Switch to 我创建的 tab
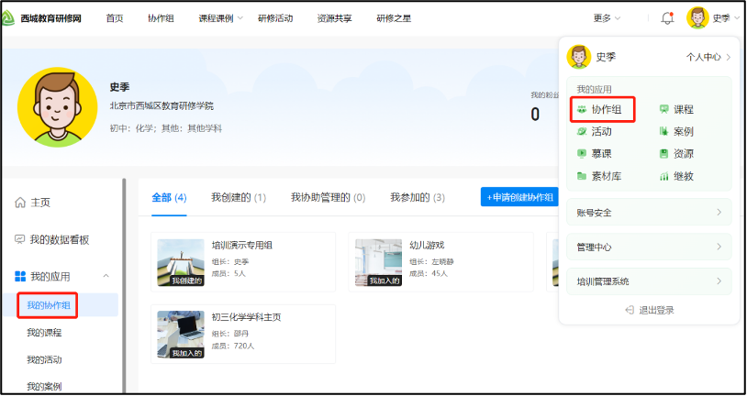Screen dimensions: 747x396 point(238,197)
